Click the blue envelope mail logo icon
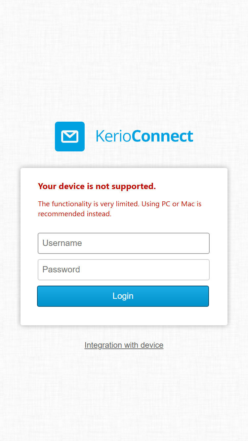This screenshot has height=441, width=248. pos(70,137)
